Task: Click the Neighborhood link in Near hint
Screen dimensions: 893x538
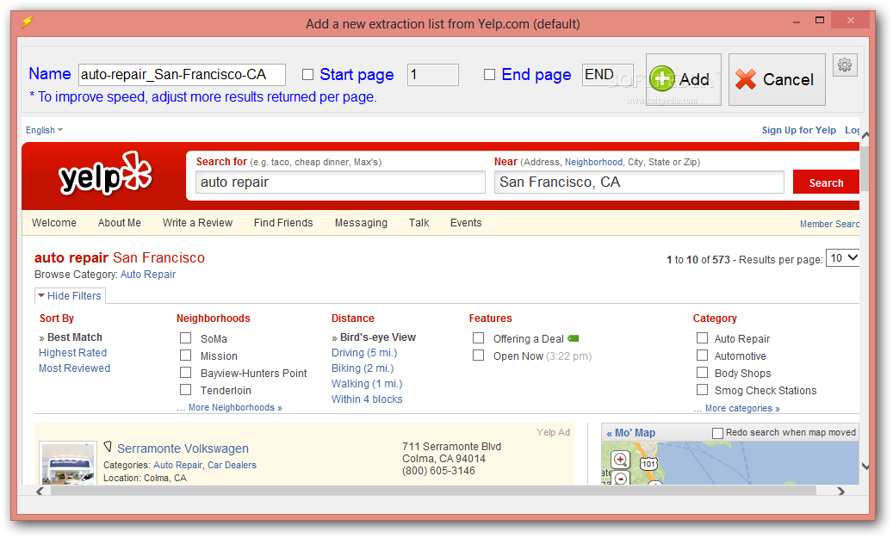Action: tap(593, 162)
